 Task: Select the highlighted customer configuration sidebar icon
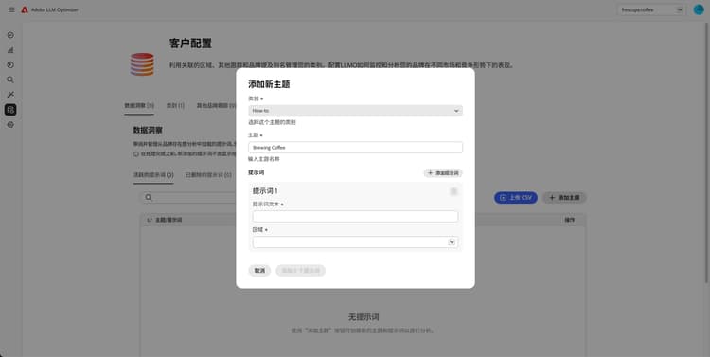coord(10,110)
